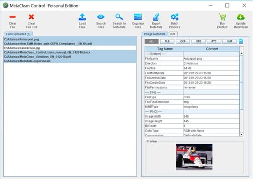This screenshot has width=253, height=179.
Task: Click the Export Metadata icon
Action: click(x=156, y=17)
